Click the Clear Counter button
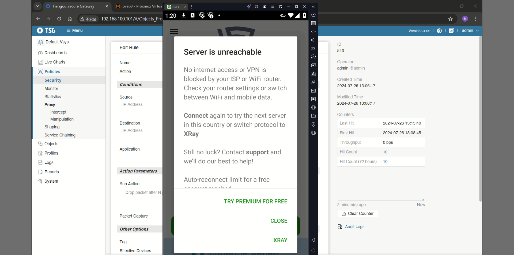 coord(358,214)
